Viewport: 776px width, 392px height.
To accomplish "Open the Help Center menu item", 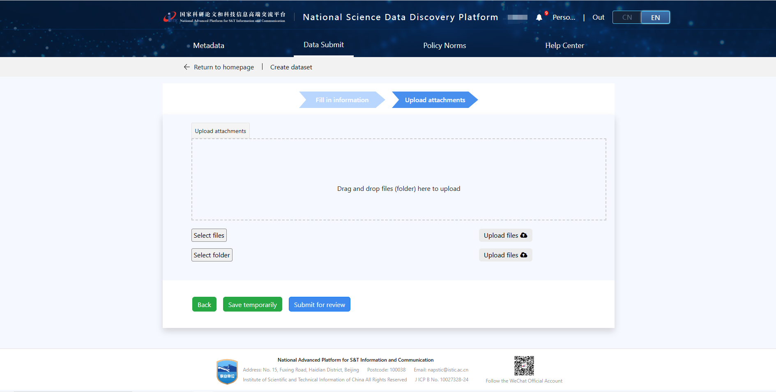I will [x=564, y=46].
